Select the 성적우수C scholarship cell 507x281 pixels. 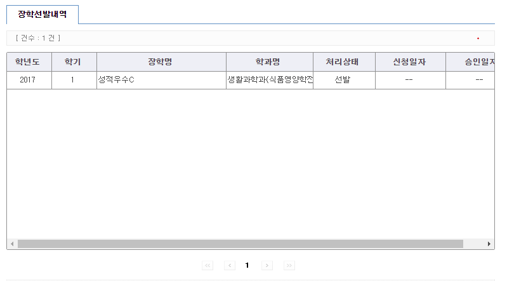[x=161, y=80]
